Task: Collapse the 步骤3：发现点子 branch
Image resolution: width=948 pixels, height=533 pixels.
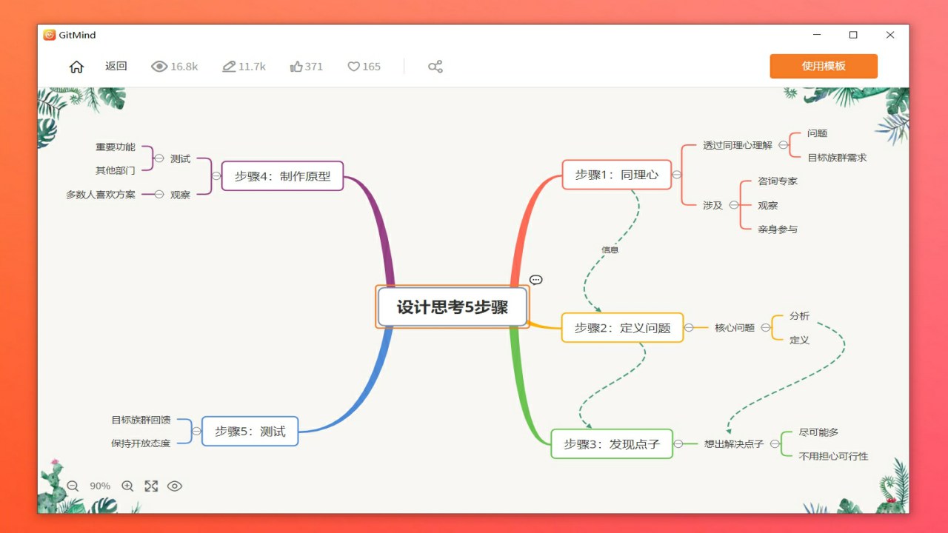Action: (x=678, y=444)
